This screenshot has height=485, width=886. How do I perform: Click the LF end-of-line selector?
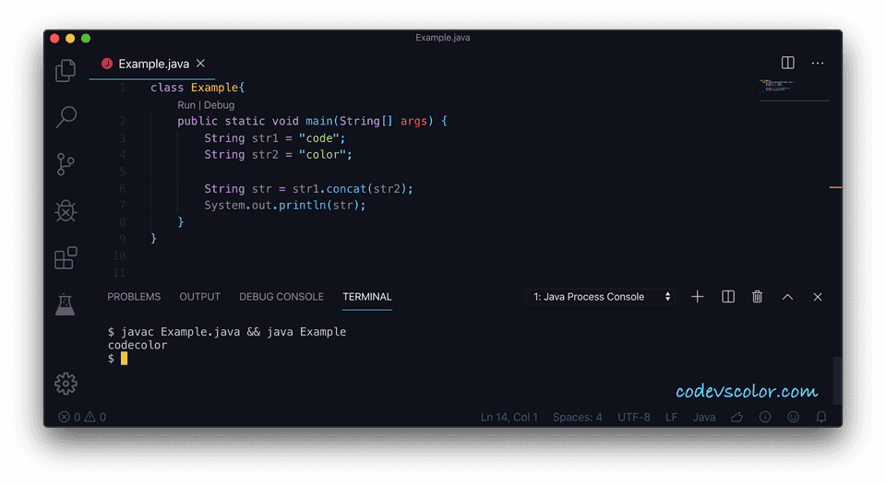tap(671, 417)
